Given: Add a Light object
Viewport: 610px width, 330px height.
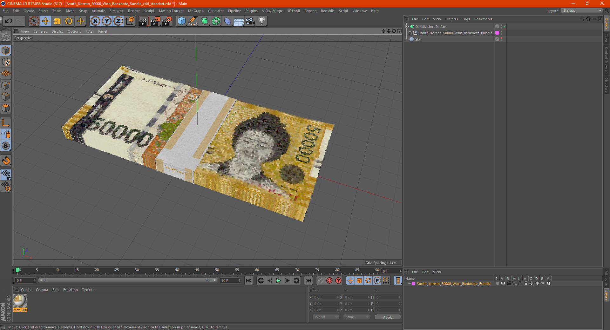Looking at the screenshot, I should [x=262, y=21].
